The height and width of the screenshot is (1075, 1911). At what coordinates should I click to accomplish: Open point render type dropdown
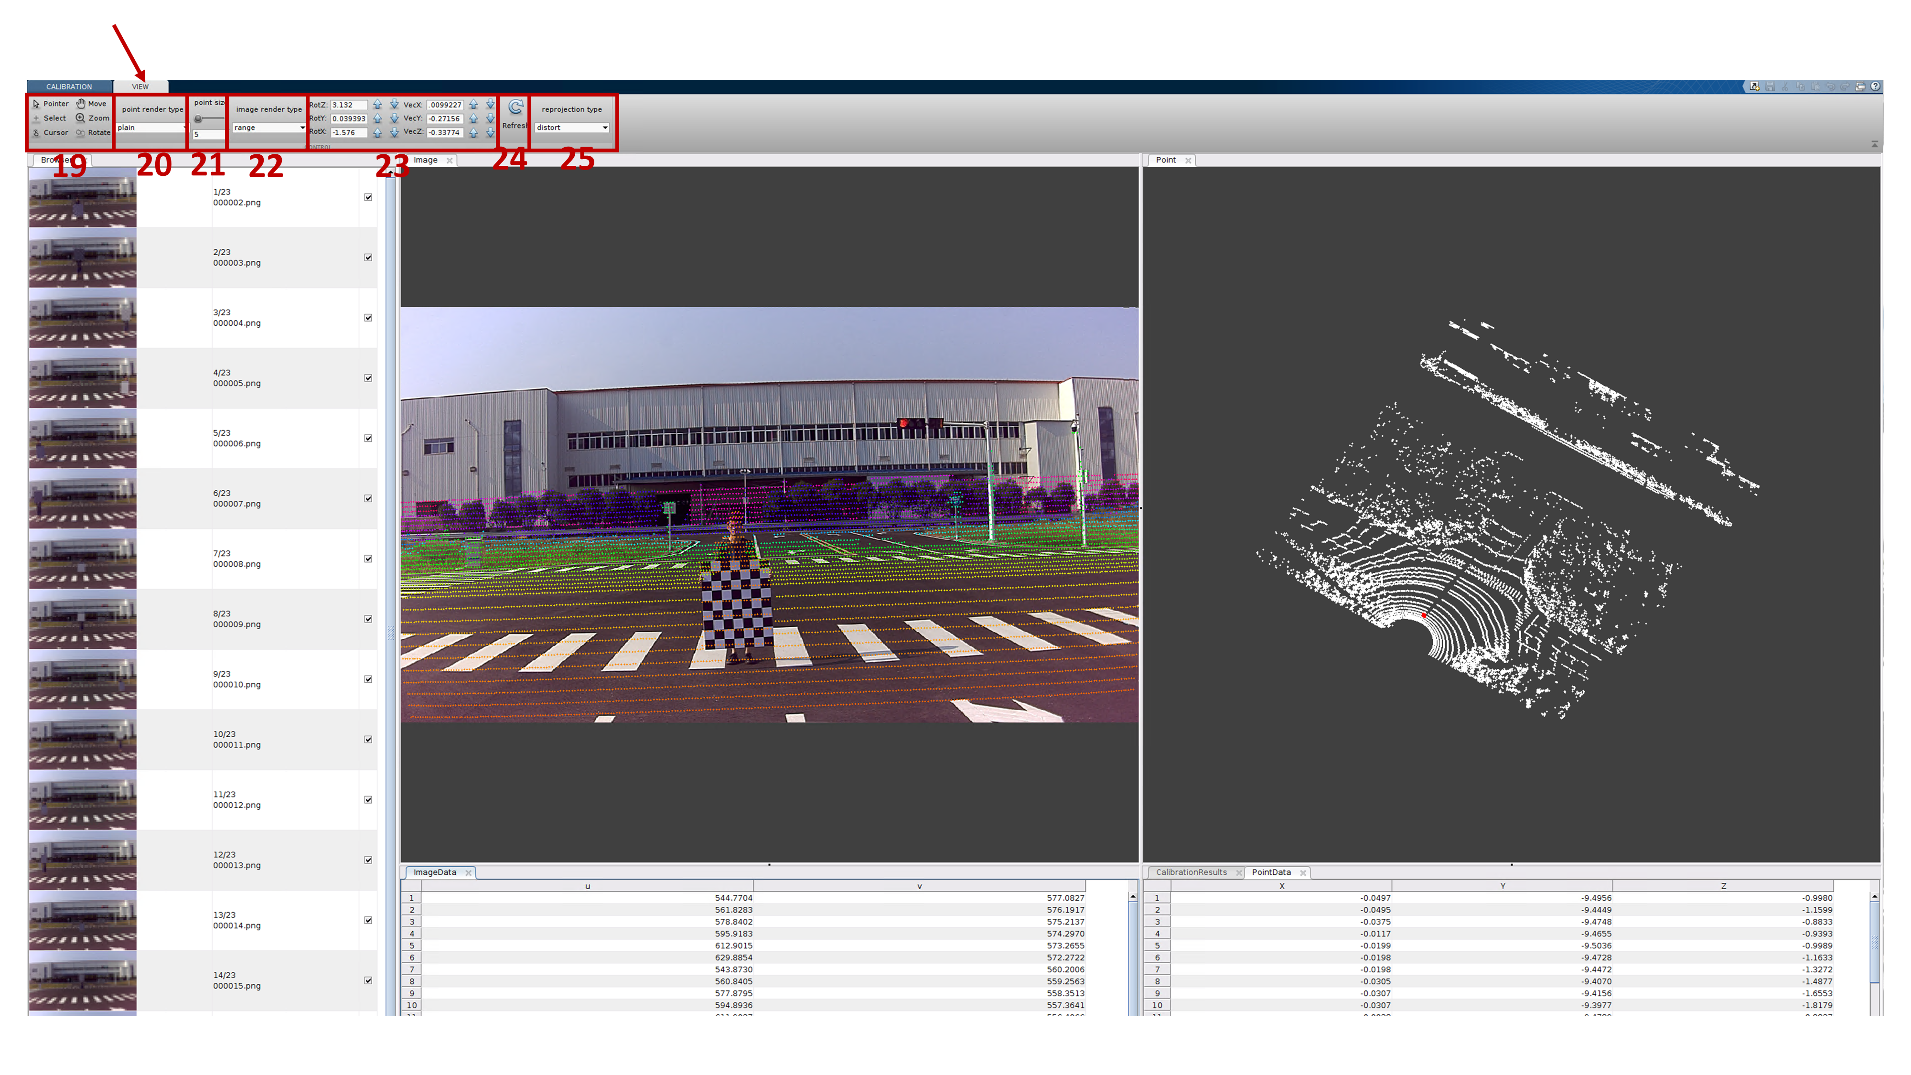(x=151, y=128)
